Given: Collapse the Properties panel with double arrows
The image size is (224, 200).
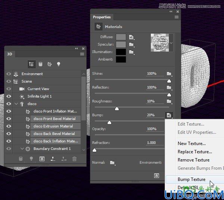Looking at the screenshot, I should (171, 12).
